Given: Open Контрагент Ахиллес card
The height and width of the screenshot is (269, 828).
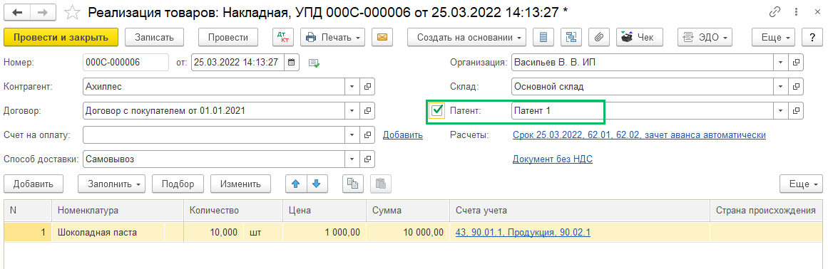Looking at the screenshot, I should click(367, 86).
